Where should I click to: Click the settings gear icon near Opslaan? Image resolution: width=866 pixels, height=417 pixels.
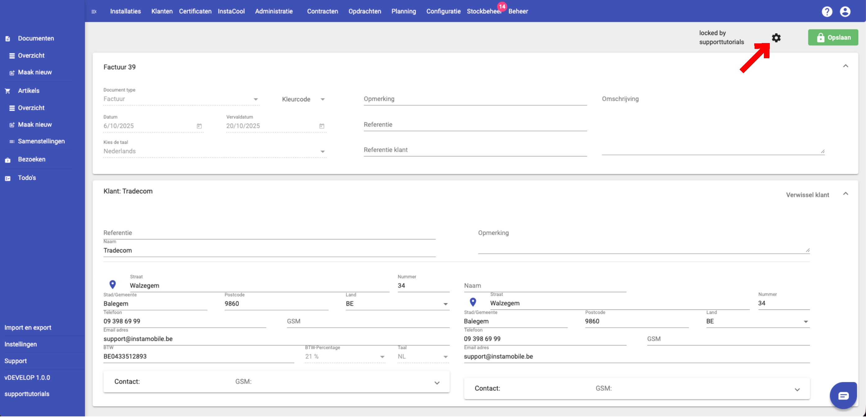point(776,37)
